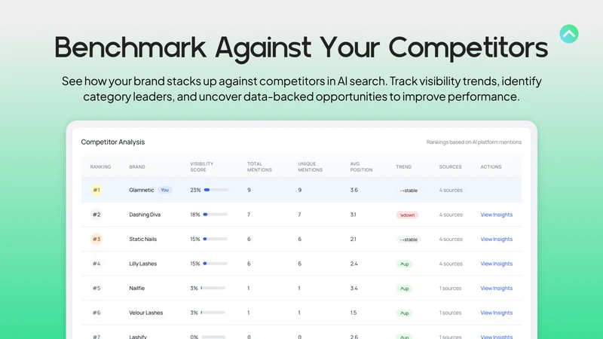
Task: Select the Static Nails brand name
Action: point(142,239)
